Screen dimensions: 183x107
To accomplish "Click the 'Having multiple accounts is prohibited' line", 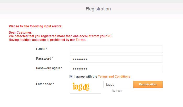I will (48, 40).
